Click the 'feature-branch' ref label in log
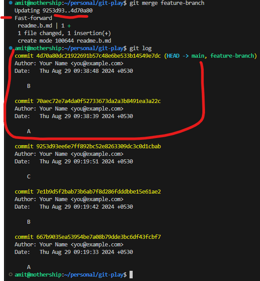 tap(232, 56)
